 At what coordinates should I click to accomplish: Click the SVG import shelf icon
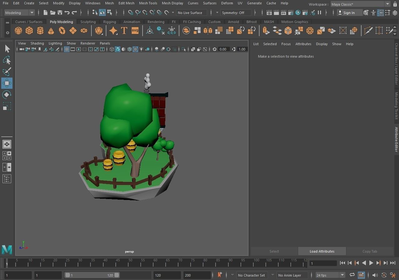[135, 31]
